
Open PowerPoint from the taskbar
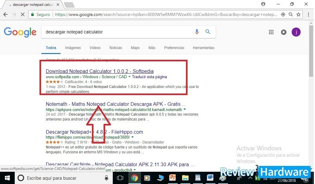click(x=173, y=178)
